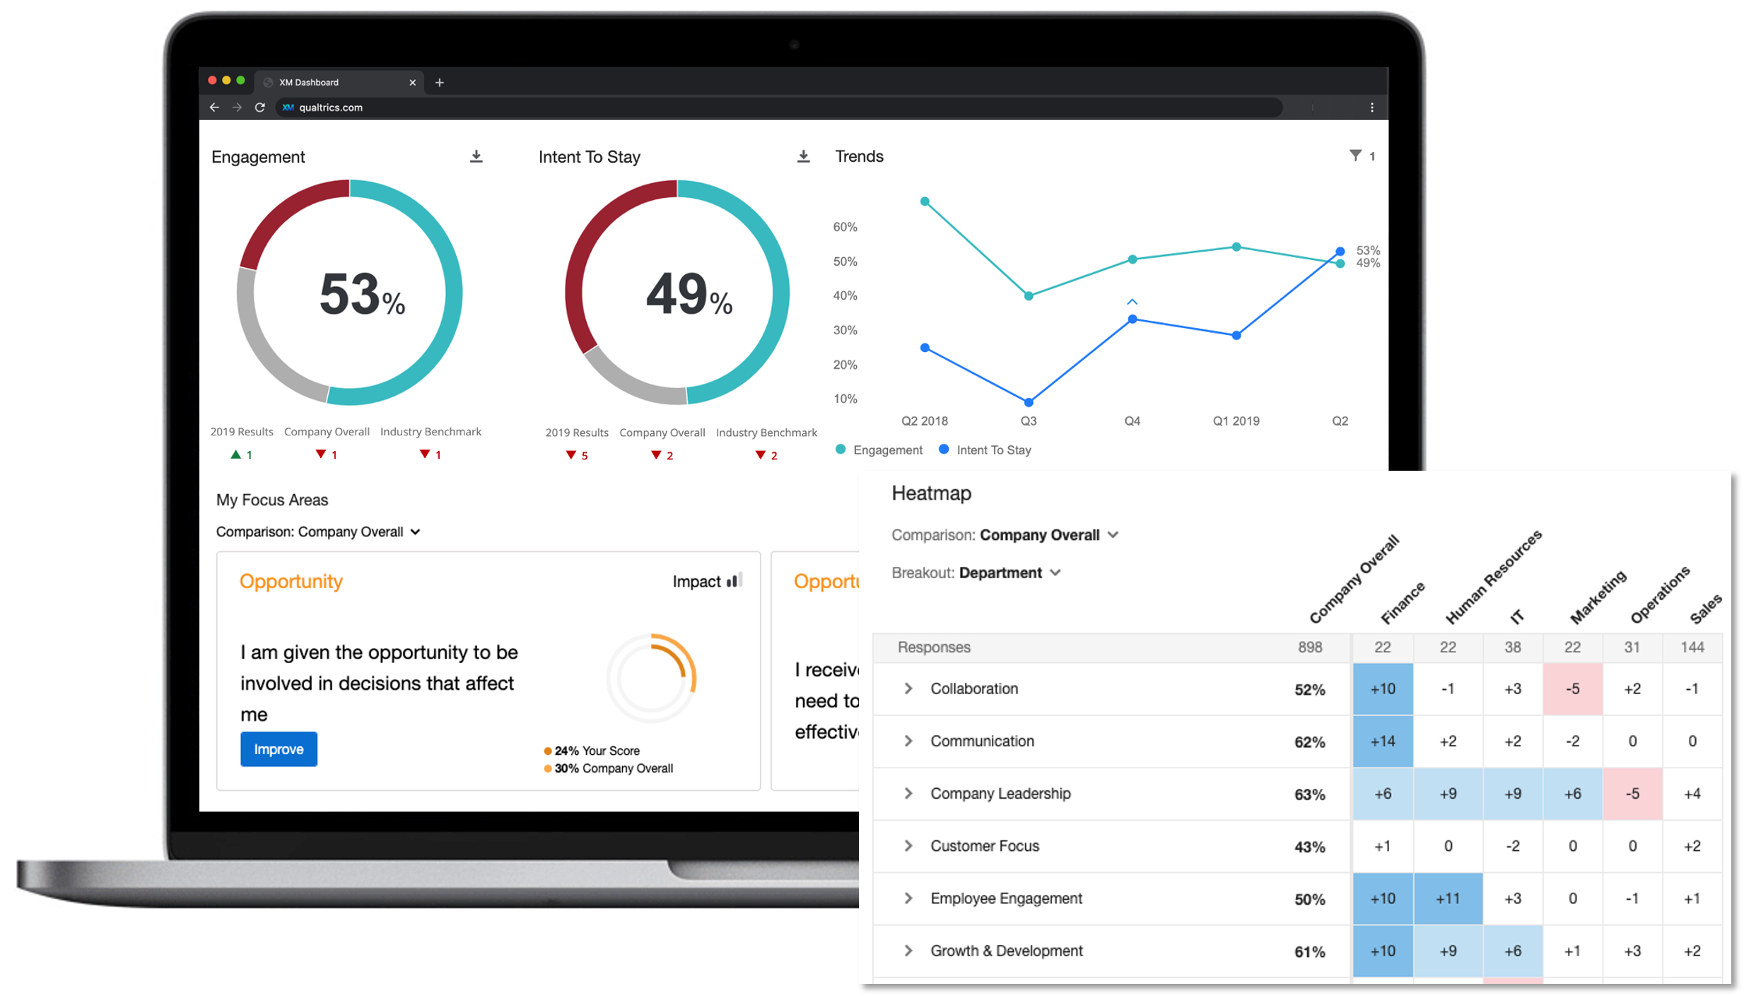Download the Engagement chart
The image size is (1756, 998).
click(x=476, y=156)
